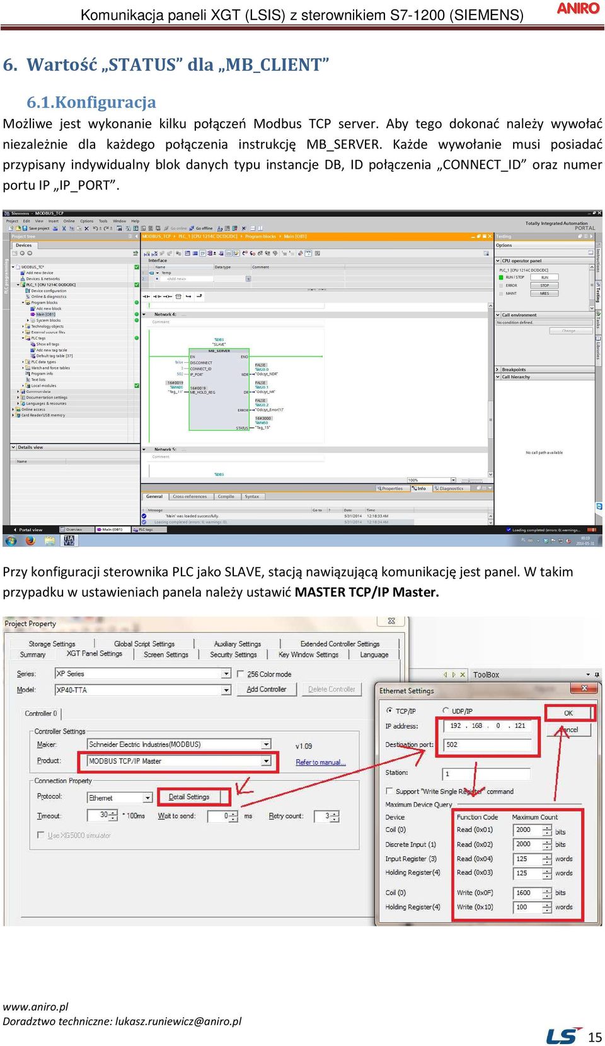Open the Options menu in TIA Portal
The width and height of the screenshot is (605, 1046).
click(x=86, y=221)
